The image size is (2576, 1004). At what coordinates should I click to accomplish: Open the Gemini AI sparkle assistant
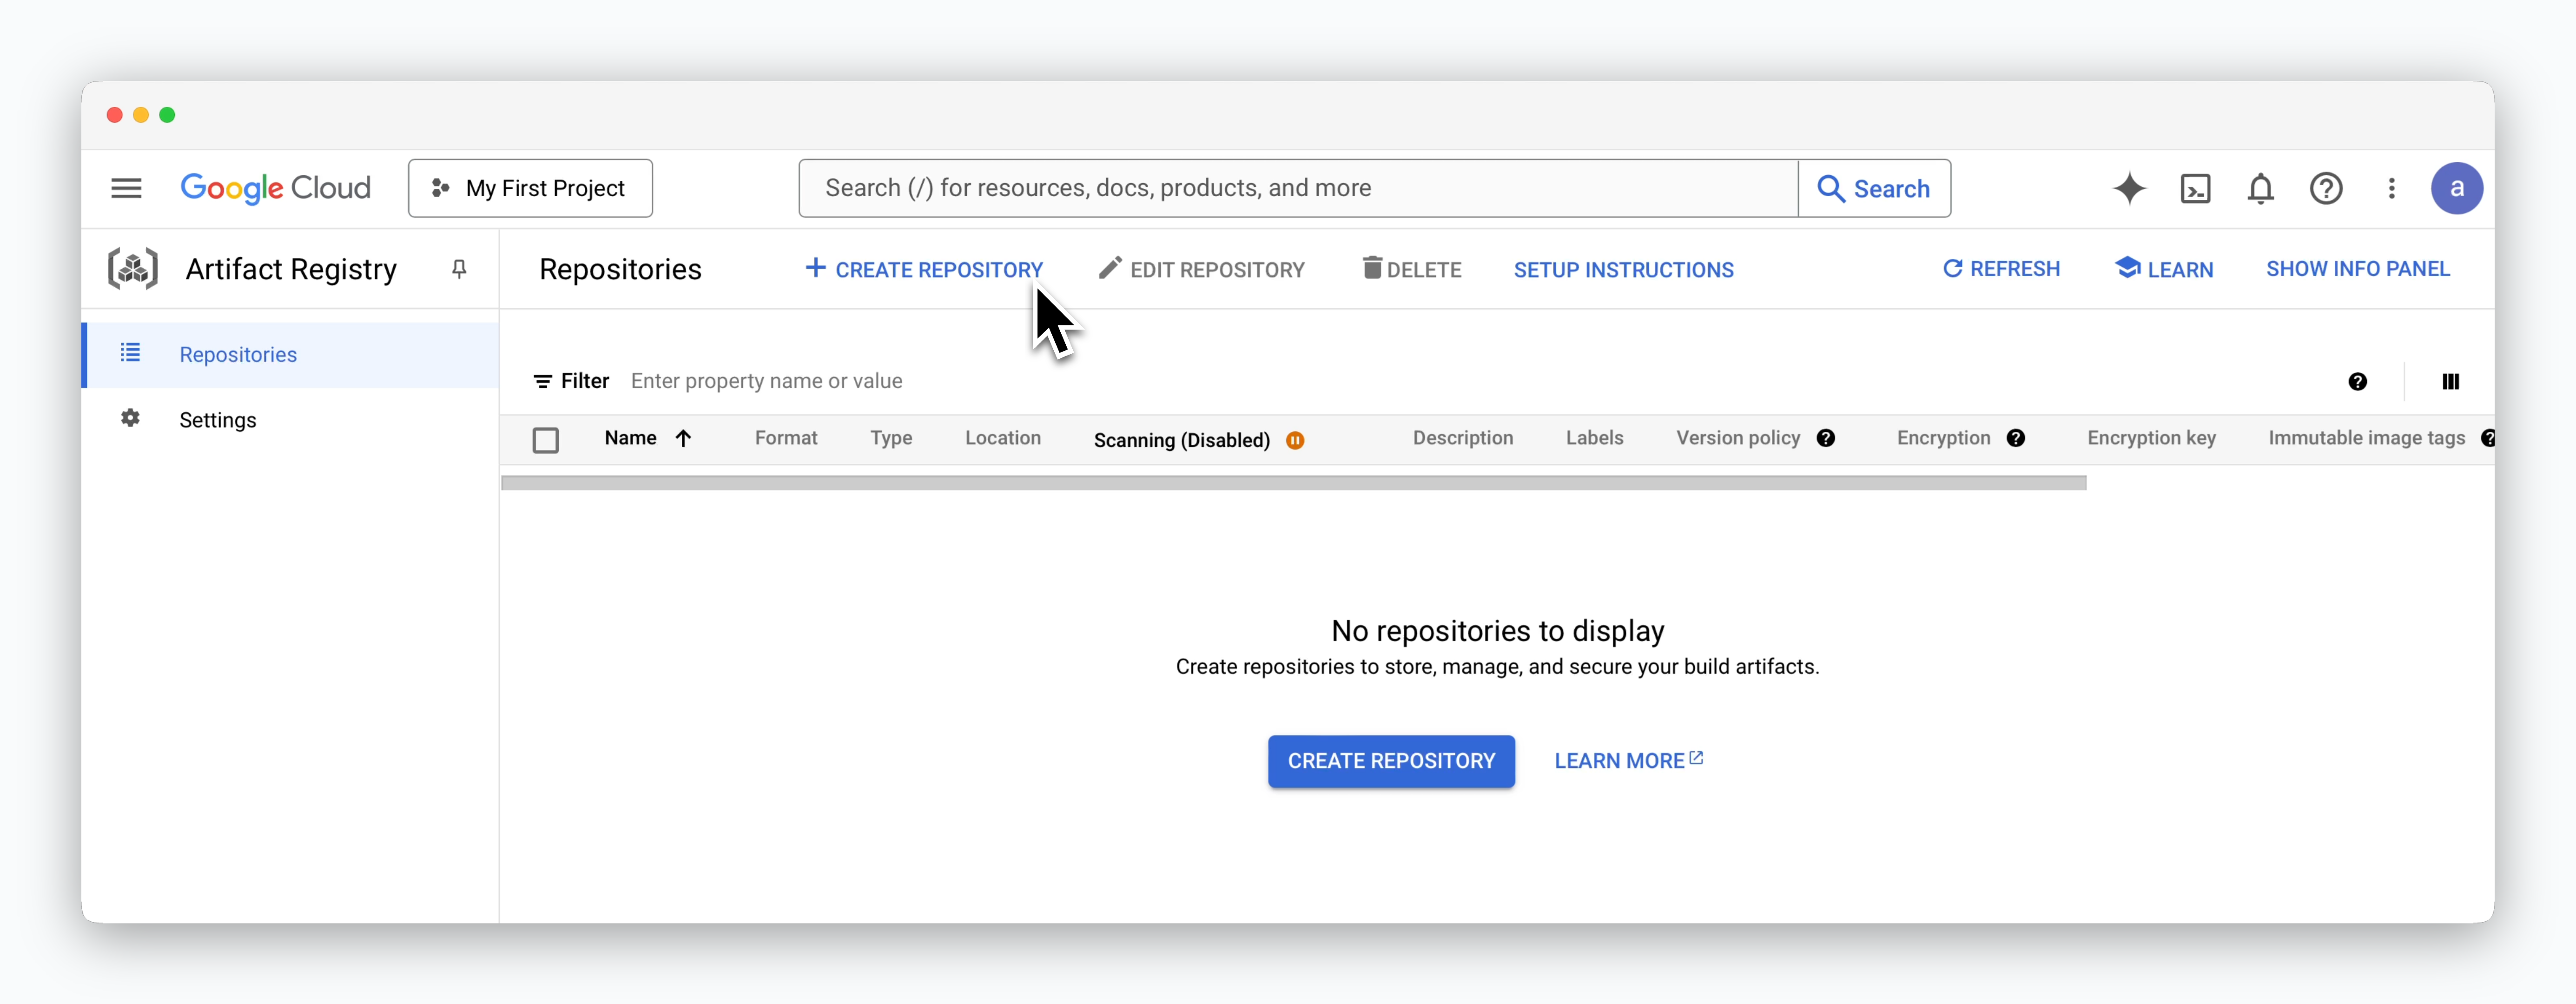(x=2129, y=188)
